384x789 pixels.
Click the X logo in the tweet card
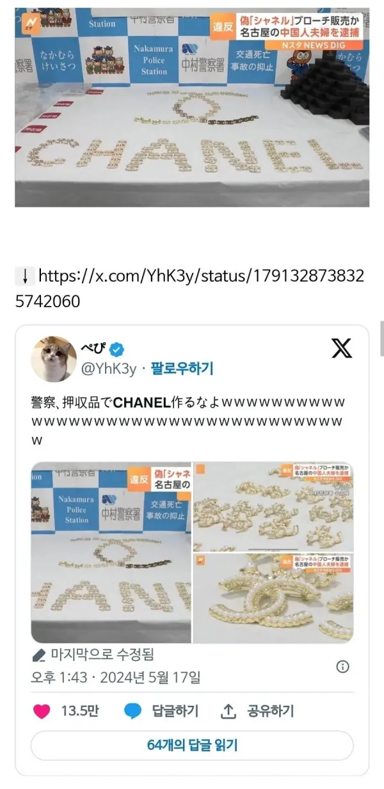tap(342, 347)
